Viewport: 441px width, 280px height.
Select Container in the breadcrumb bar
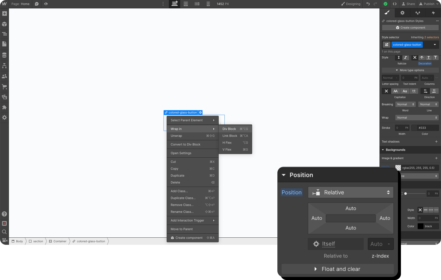(60, 241)
